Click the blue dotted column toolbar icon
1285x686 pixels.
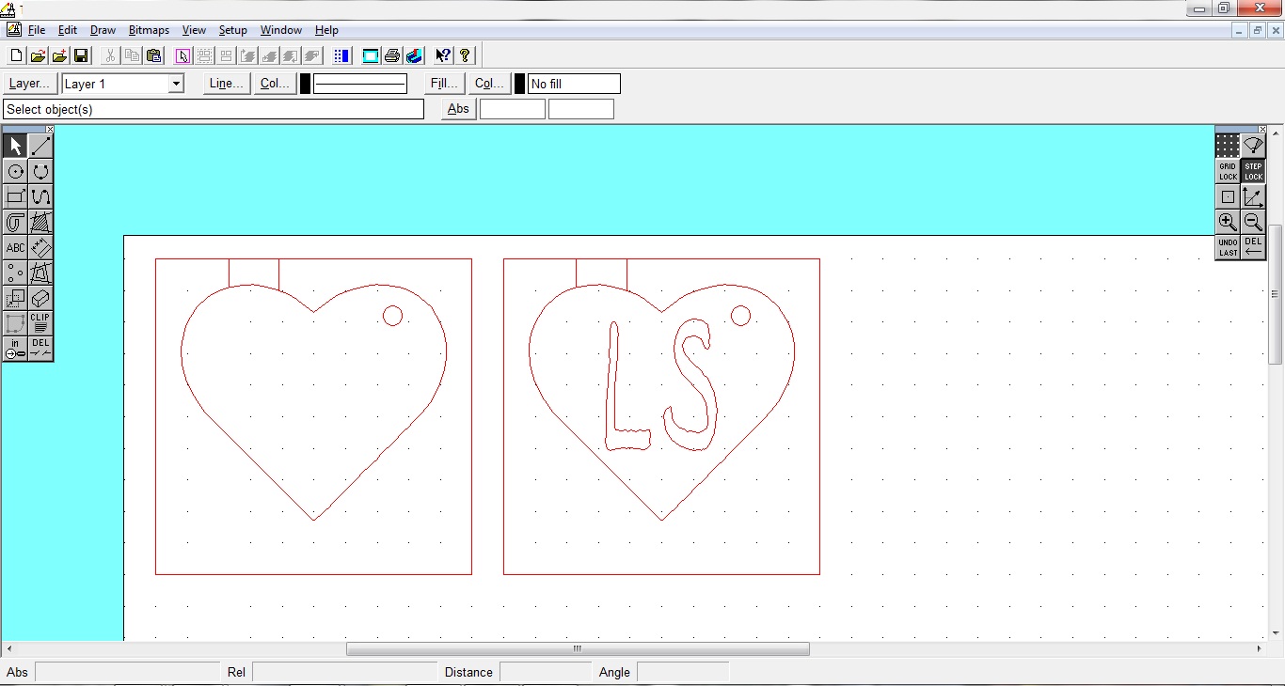[341, 55]
